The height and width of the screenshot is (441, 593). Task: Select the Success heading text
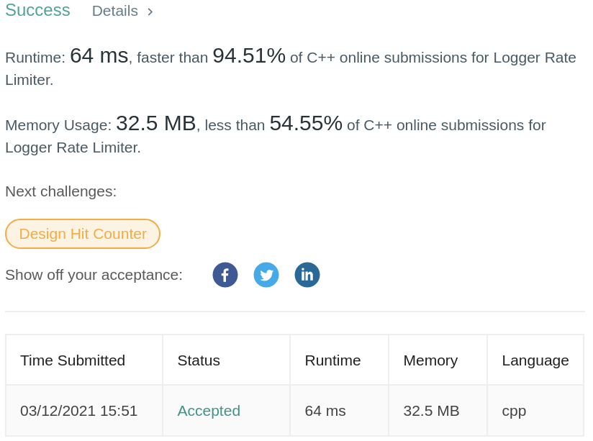tap(38, 10)
